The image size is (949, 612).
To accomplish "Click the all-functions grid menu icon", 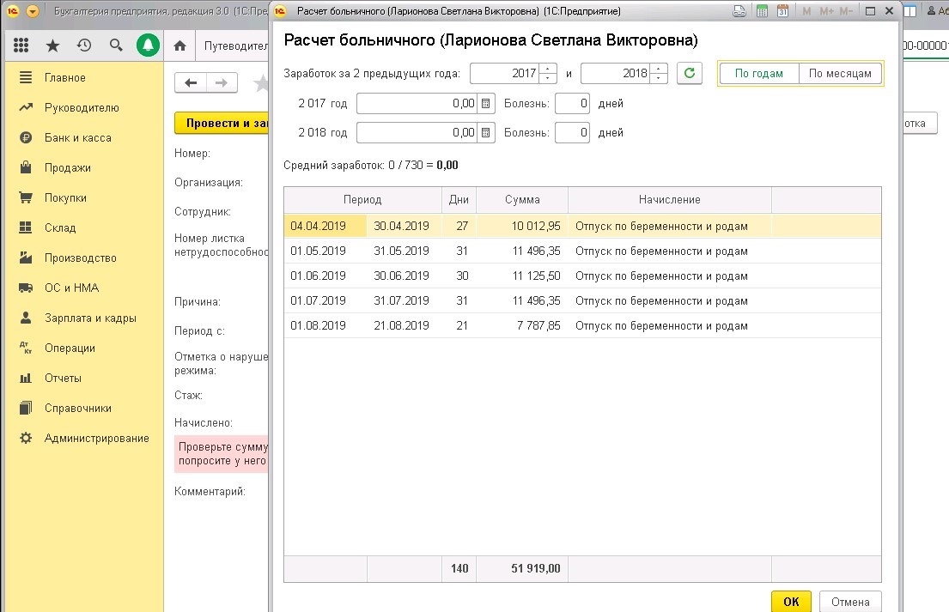I will tap(20, 45).
